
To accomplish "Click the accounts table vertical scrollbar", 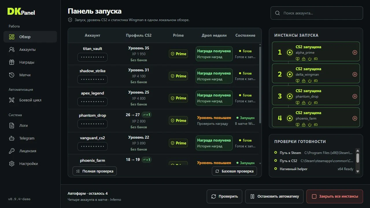I will click(260, 85).
